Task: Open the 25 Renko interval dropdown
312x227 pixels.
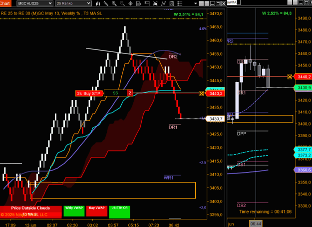Action: click(x=73, y=3)
